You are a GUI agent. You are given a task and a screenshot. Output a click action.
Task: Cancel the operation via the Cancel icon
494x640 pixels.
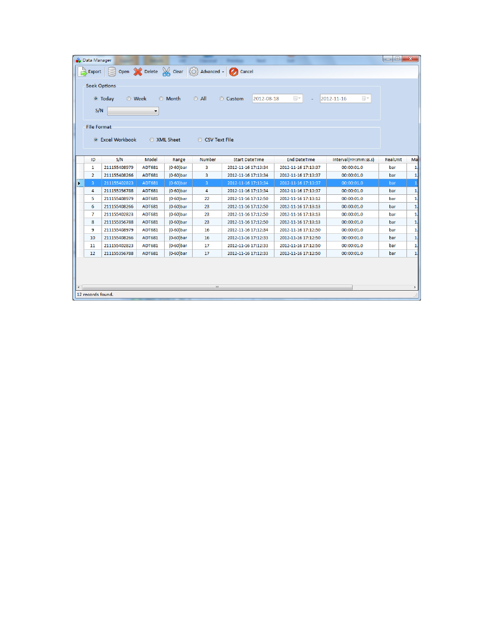tap(234, 72)
